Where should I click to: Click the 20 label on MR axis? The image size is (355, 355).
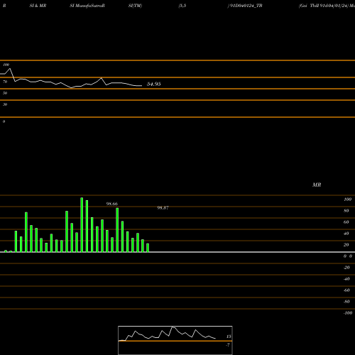346,245
